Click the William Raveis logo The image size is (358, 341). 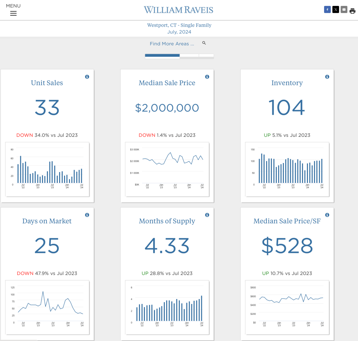click(178, 10)
